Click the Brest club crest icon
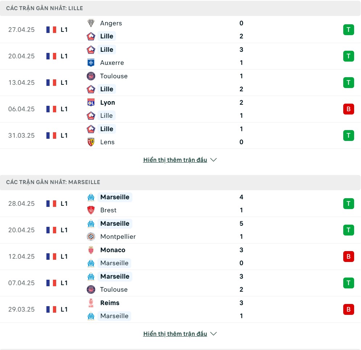The width and height of the screenshot is (361, 350). point(91,210)
